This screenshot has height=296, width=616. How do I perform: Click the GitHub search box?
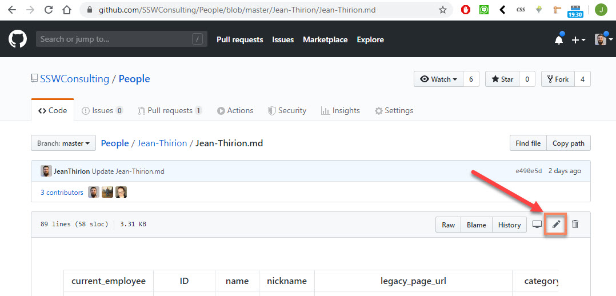pos(121,39)
